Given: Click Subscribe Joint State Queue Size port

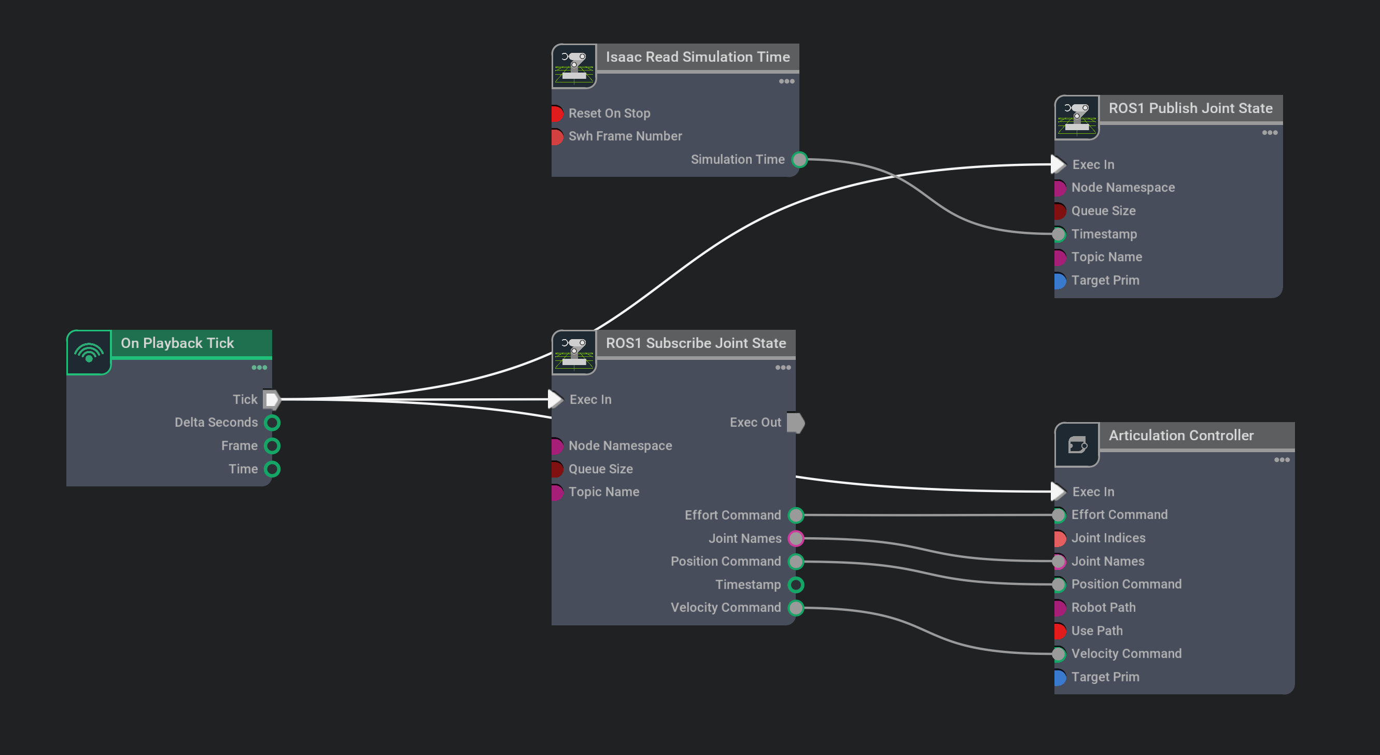Looking at the screenshot, I should [557, 469].
